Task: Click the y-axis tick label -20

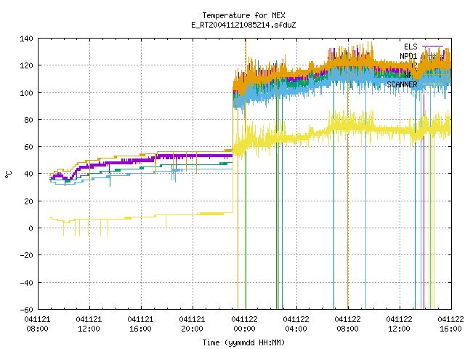Action: click(26, 255)
